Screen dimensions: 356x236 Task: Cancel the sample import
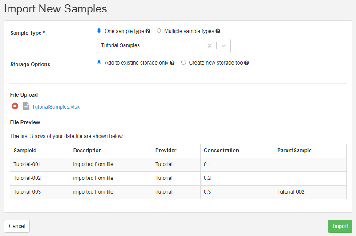[x=17, y=226]
